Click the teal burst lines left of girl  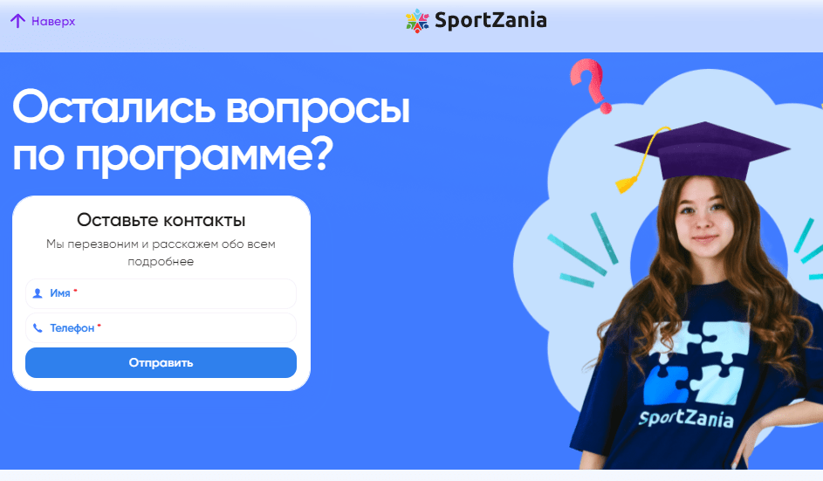(x=583, y=250)
